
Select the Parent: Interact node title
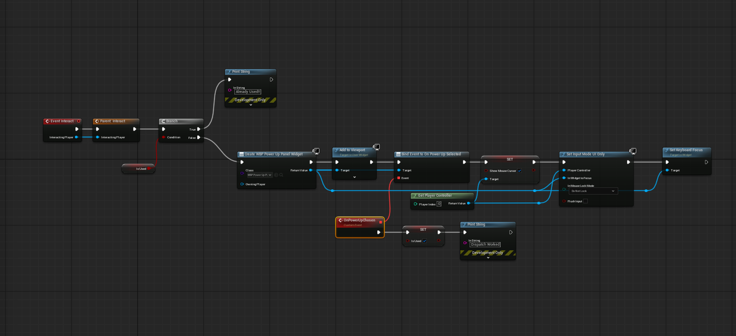113,121
